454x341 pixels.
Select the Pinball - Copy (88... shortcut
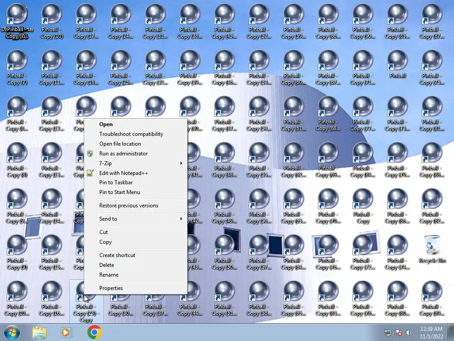(x=432, y=160)
